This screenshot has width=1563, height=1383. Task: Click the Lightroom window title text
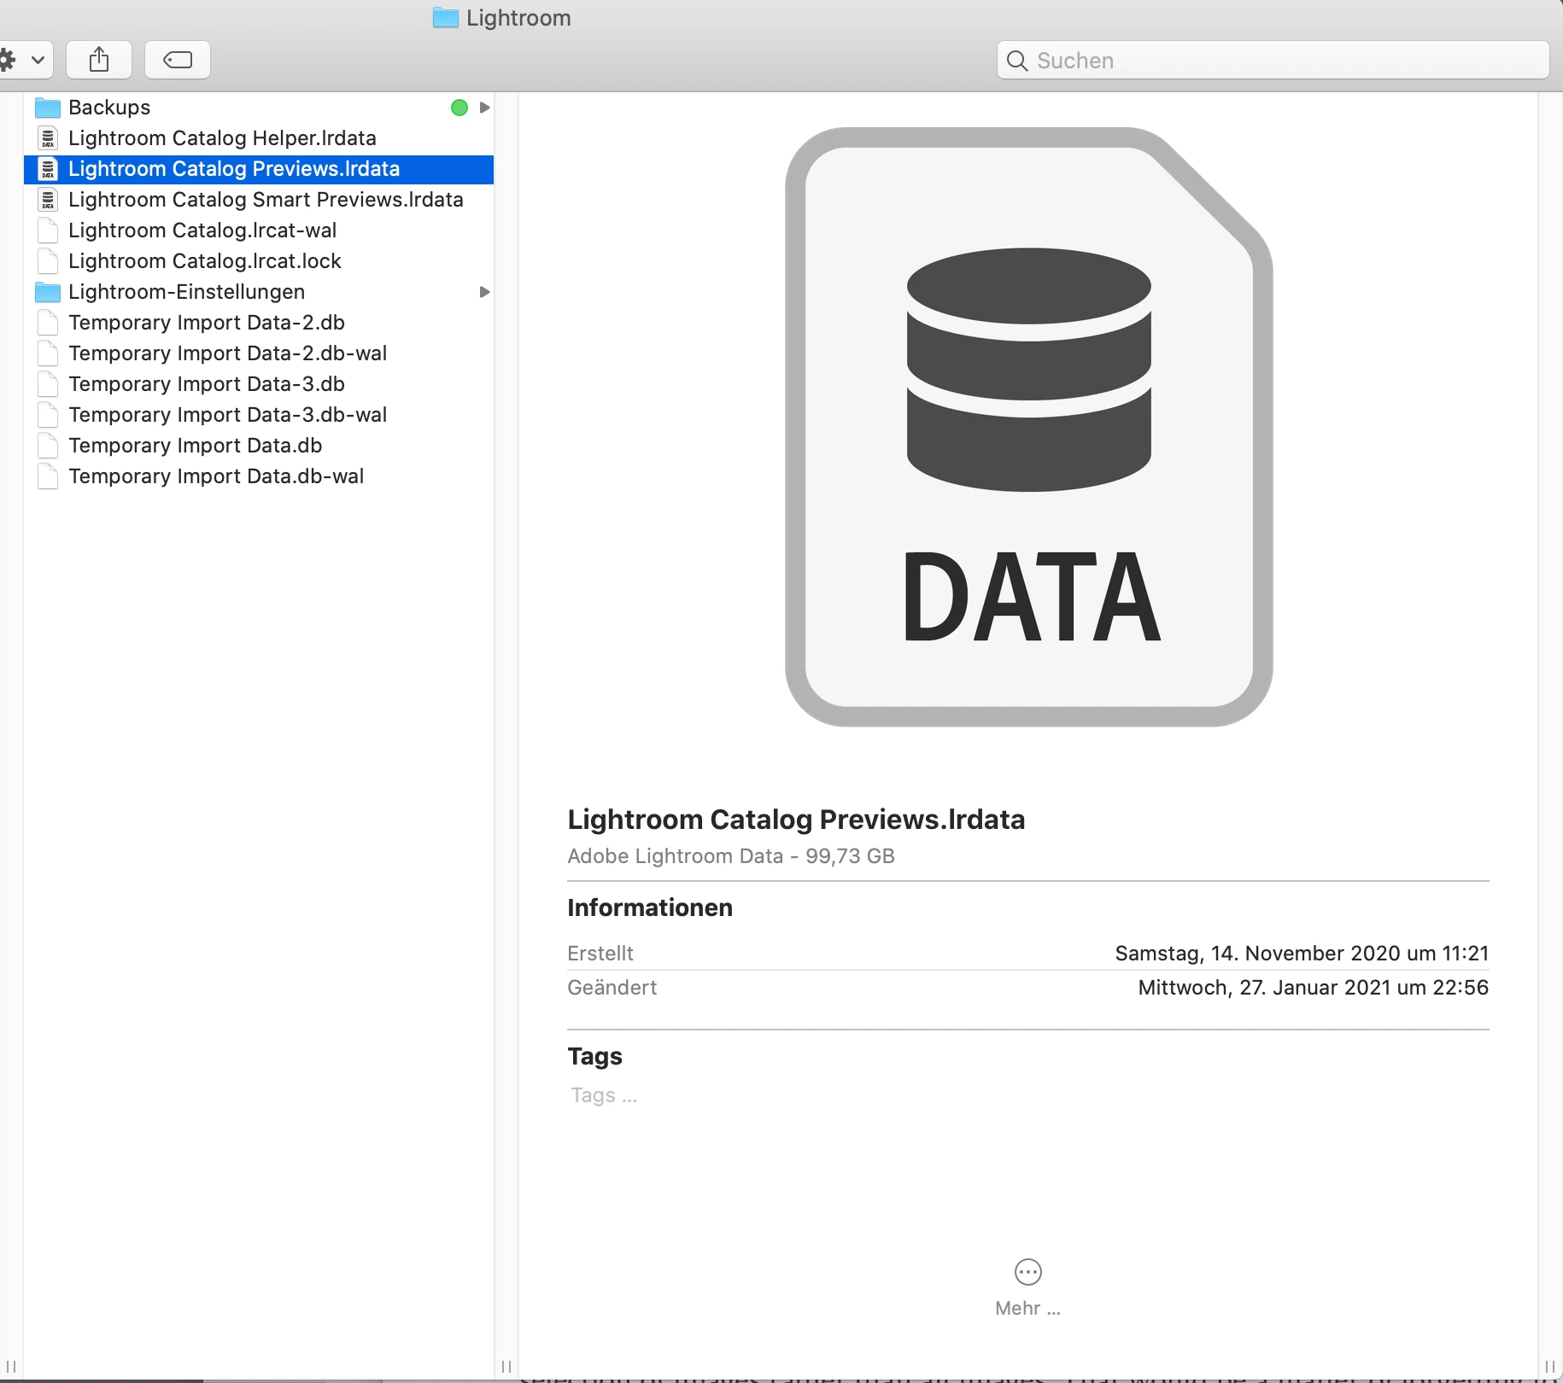point(518,18)
